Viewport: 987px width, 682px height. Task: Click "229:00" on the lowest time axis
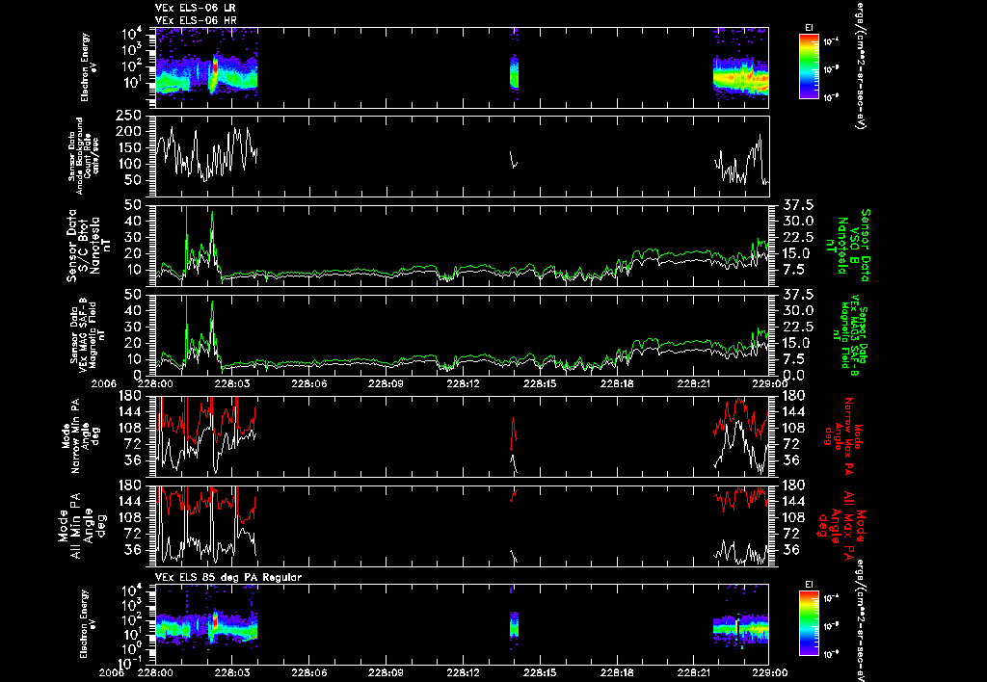coord(770,672)
